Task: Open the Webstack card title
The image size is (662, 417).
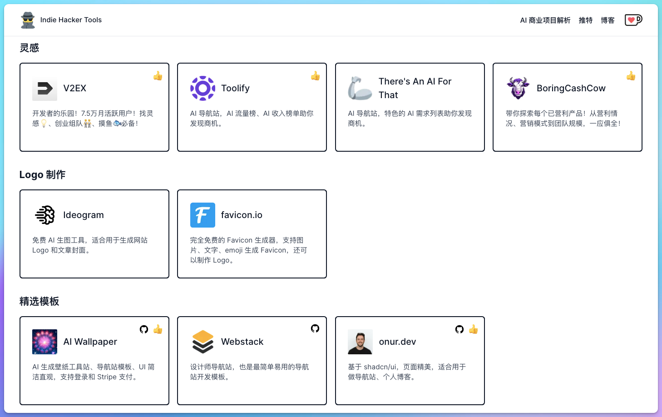Action: click(242, 342)
